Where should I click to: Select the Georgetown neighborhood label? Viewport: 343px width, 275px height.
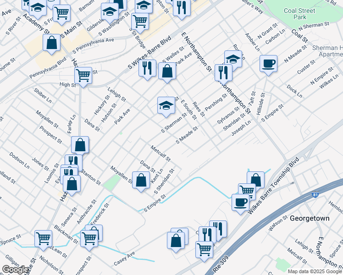tap(310, 218)
